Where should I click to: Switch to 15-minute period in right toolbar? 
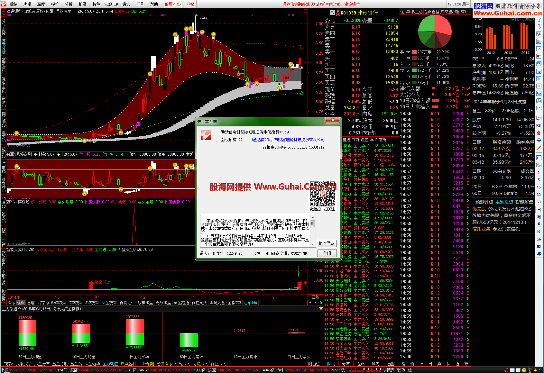(539, 187)
